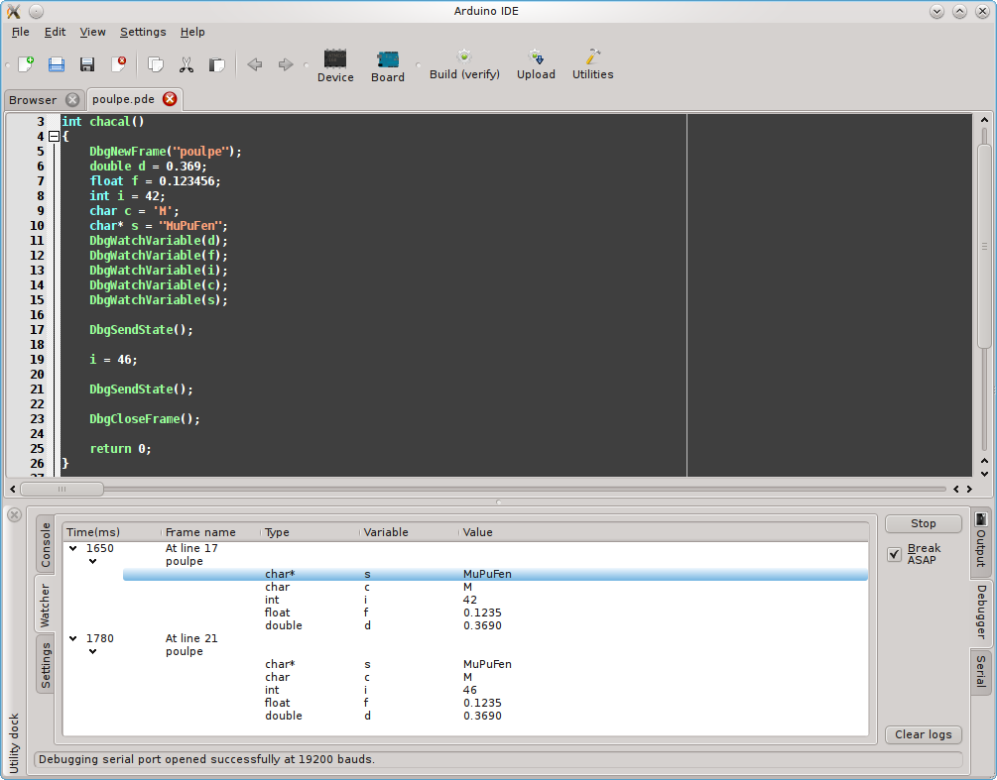997x780 pixels.
Task: Collapse the poulpe frame under line 17
Action: [x=93, y=562]
